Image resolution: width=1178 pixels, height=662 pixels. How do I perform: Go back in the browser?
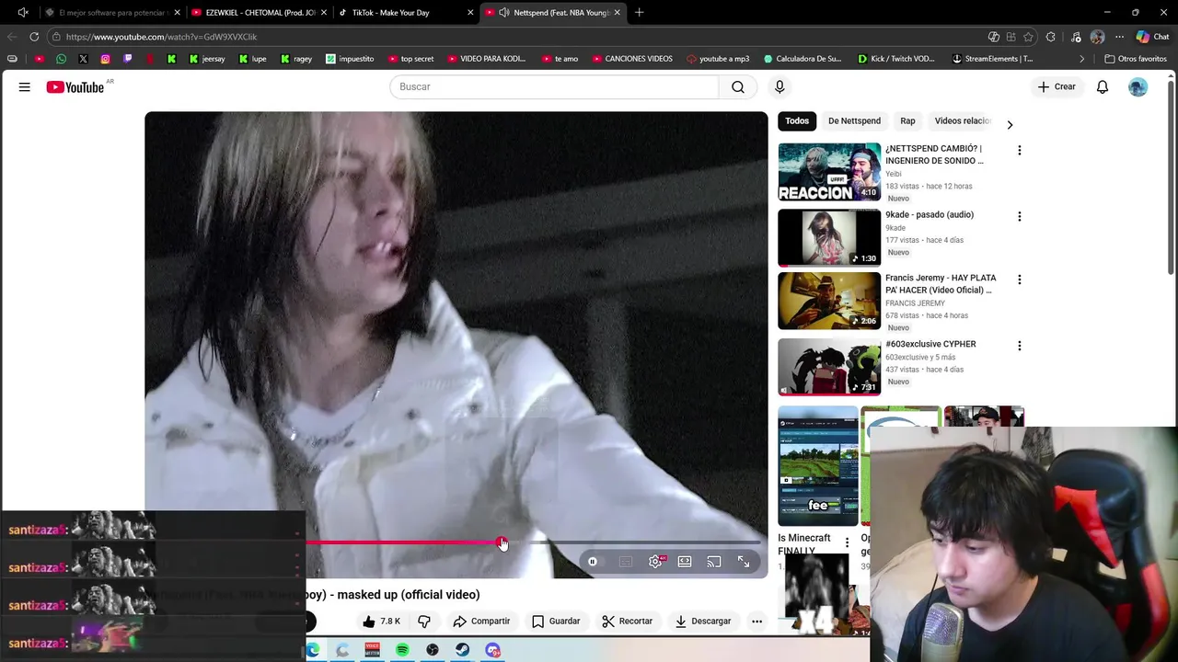point(12,37)
